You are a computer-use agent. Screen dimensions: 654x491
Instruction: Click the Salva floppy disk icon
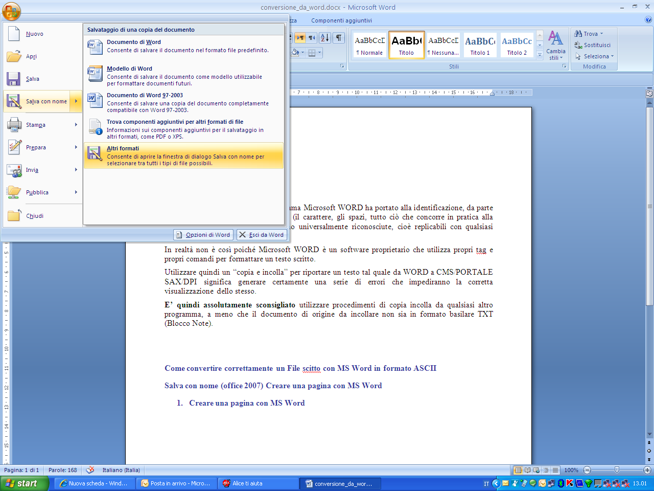tap(14, 79)
